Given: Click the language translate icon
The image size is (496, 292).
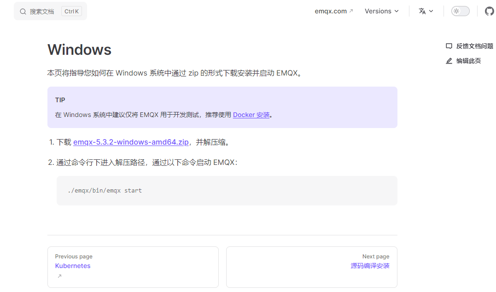Looking at the screenshot, I should (x=422, y=11).
